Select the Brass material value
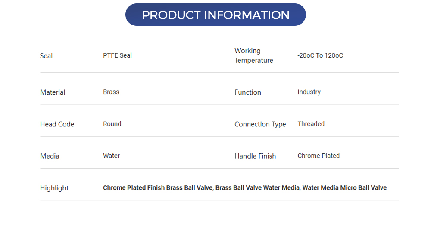The height and width of the screenshot is (230, 431). [x=111, y=92]
